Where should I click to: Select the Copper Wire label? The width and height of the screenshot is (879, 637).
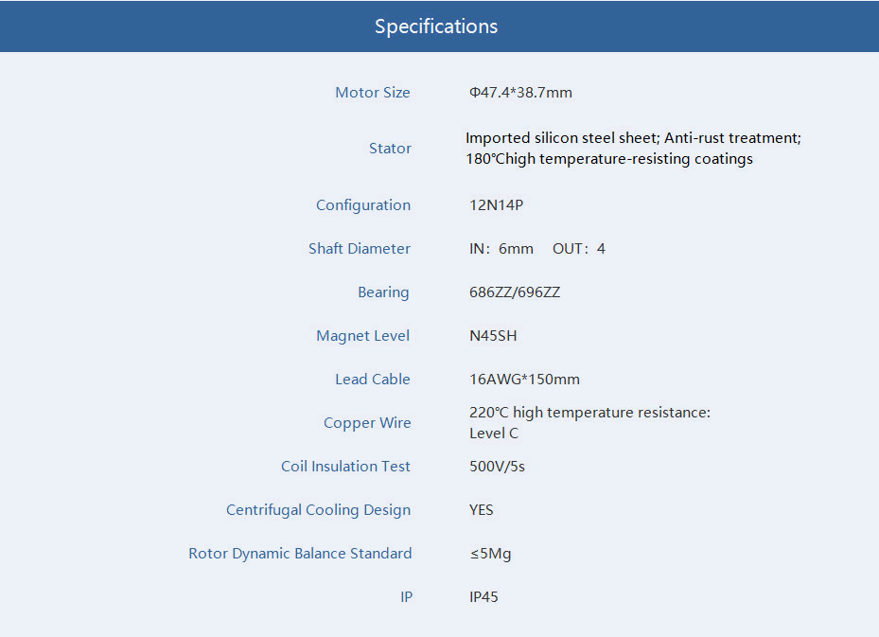[367, 423]
